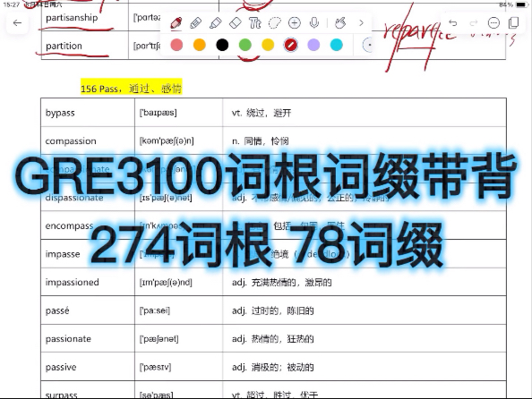Select the red pen tool
The height and width of the screenshot is (399, 532).
point(176,23)
